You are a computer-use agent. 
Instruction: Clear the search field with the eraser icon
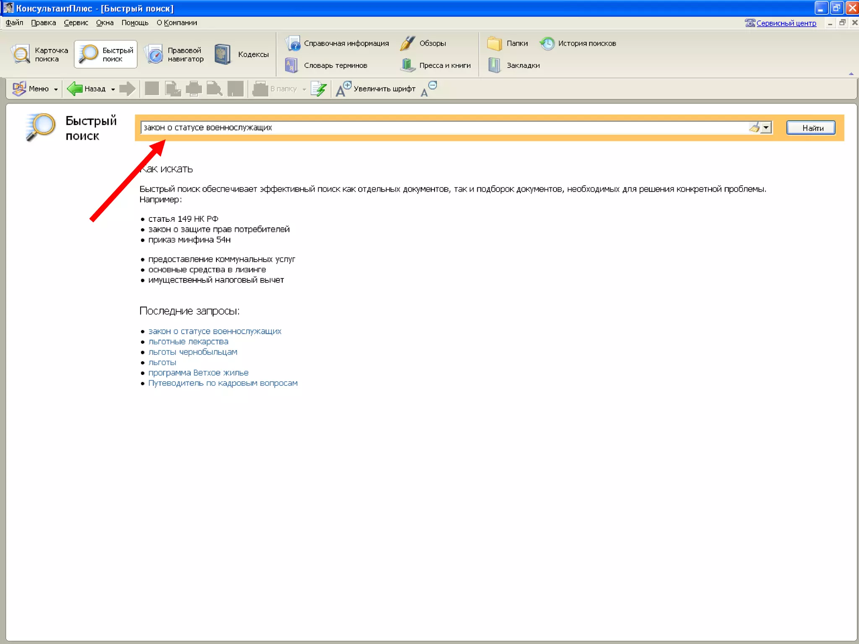754,127
